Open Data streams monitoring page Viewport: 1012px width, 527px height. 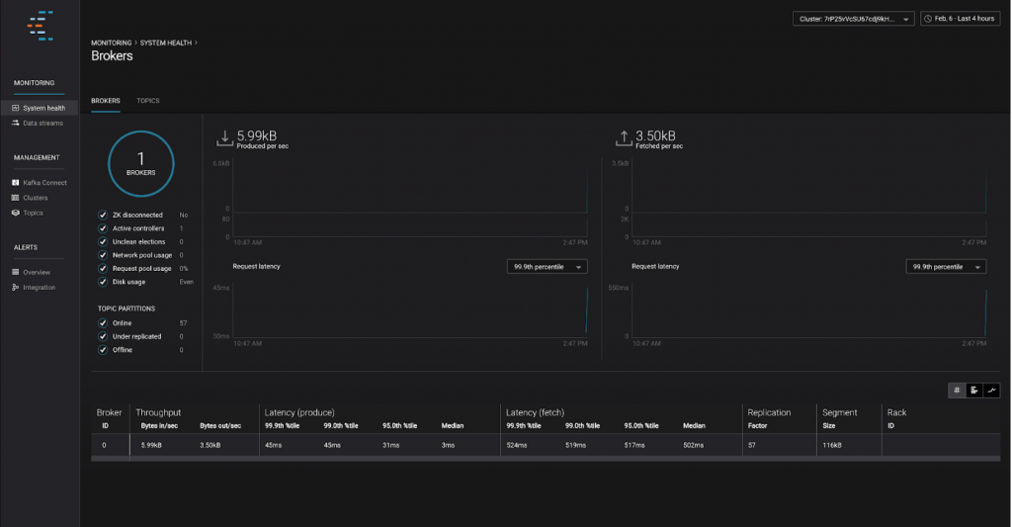tap(42, 124)
